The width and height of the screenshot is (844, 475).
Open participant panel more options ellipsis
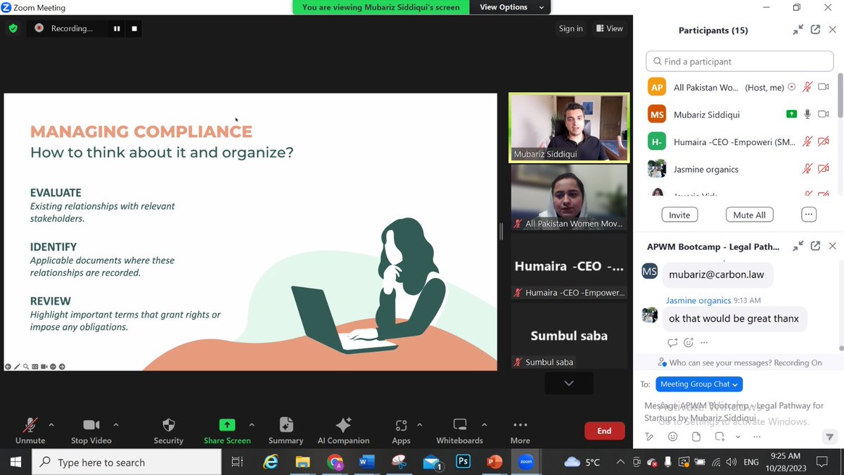(808, 215)
